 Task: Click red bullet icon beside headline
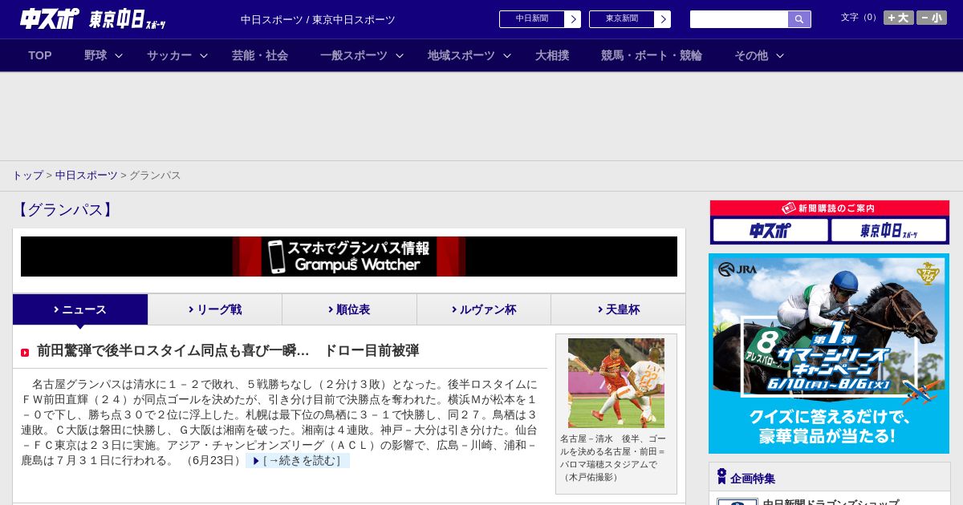25,353
